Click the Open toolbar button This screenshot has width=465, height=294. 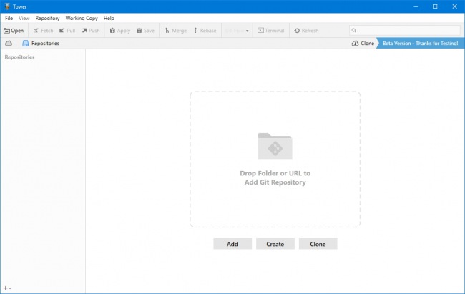pyautogui.click(x=14, y=31)
